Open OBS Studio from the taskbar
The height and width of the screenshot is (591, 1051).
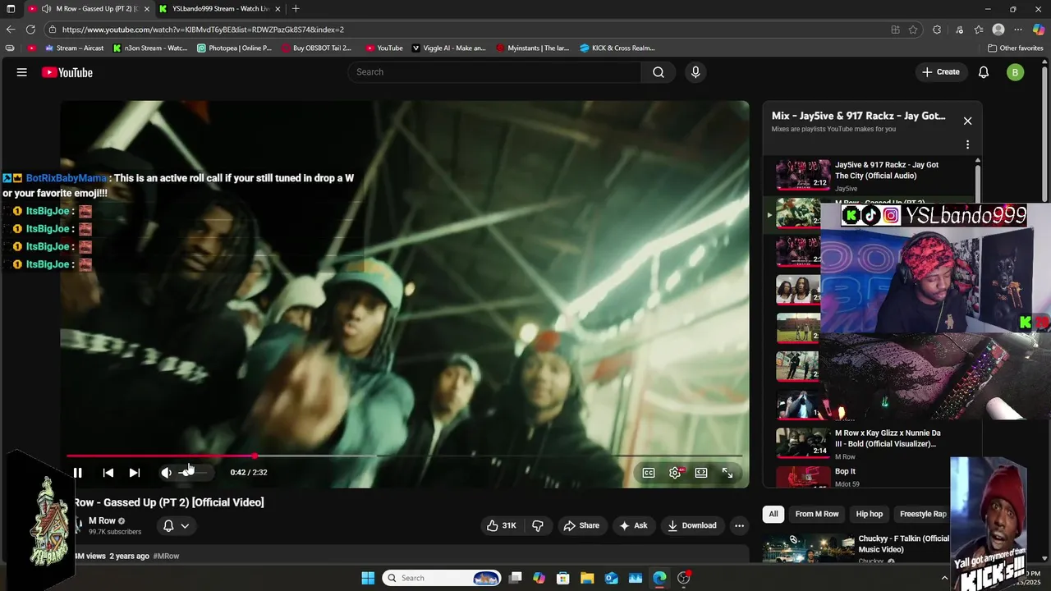tap(684, 578)
